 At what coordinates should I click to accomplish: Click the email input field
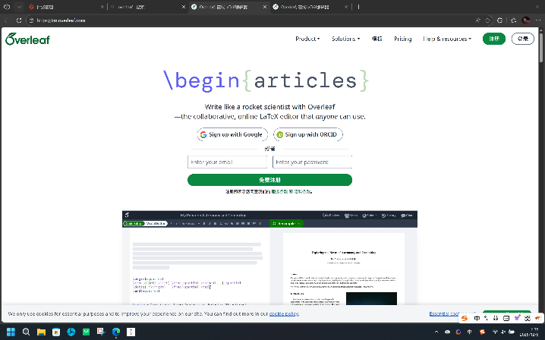(228, 162)
